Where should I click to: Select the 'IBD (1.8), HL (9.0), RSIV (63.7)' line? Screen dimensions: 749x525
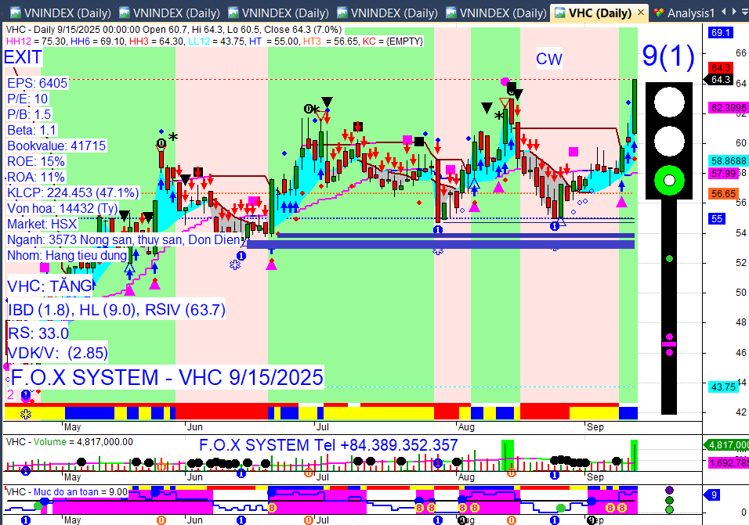click(x=117, y=310)
